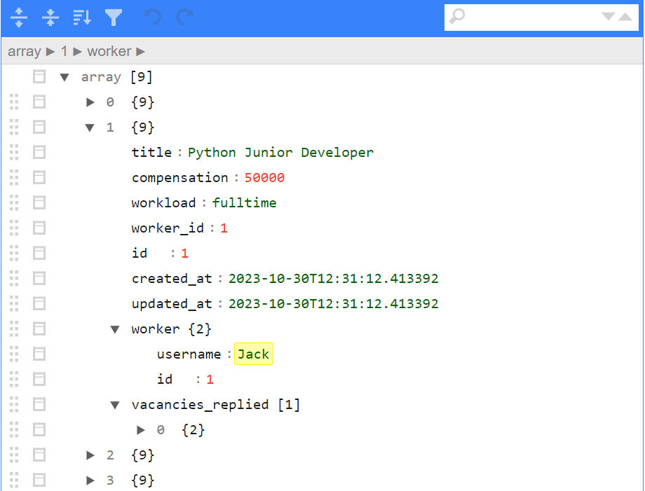Click drag handle of compensation row
This screenshot has width=645, height=491.
(x=14, y=178)
